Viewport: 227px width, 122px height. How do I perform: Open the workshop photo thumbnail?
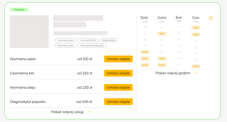[x=29, y=31]
